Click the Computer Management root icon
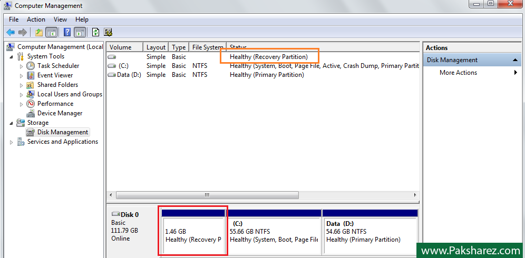 [x=11, y=47]
